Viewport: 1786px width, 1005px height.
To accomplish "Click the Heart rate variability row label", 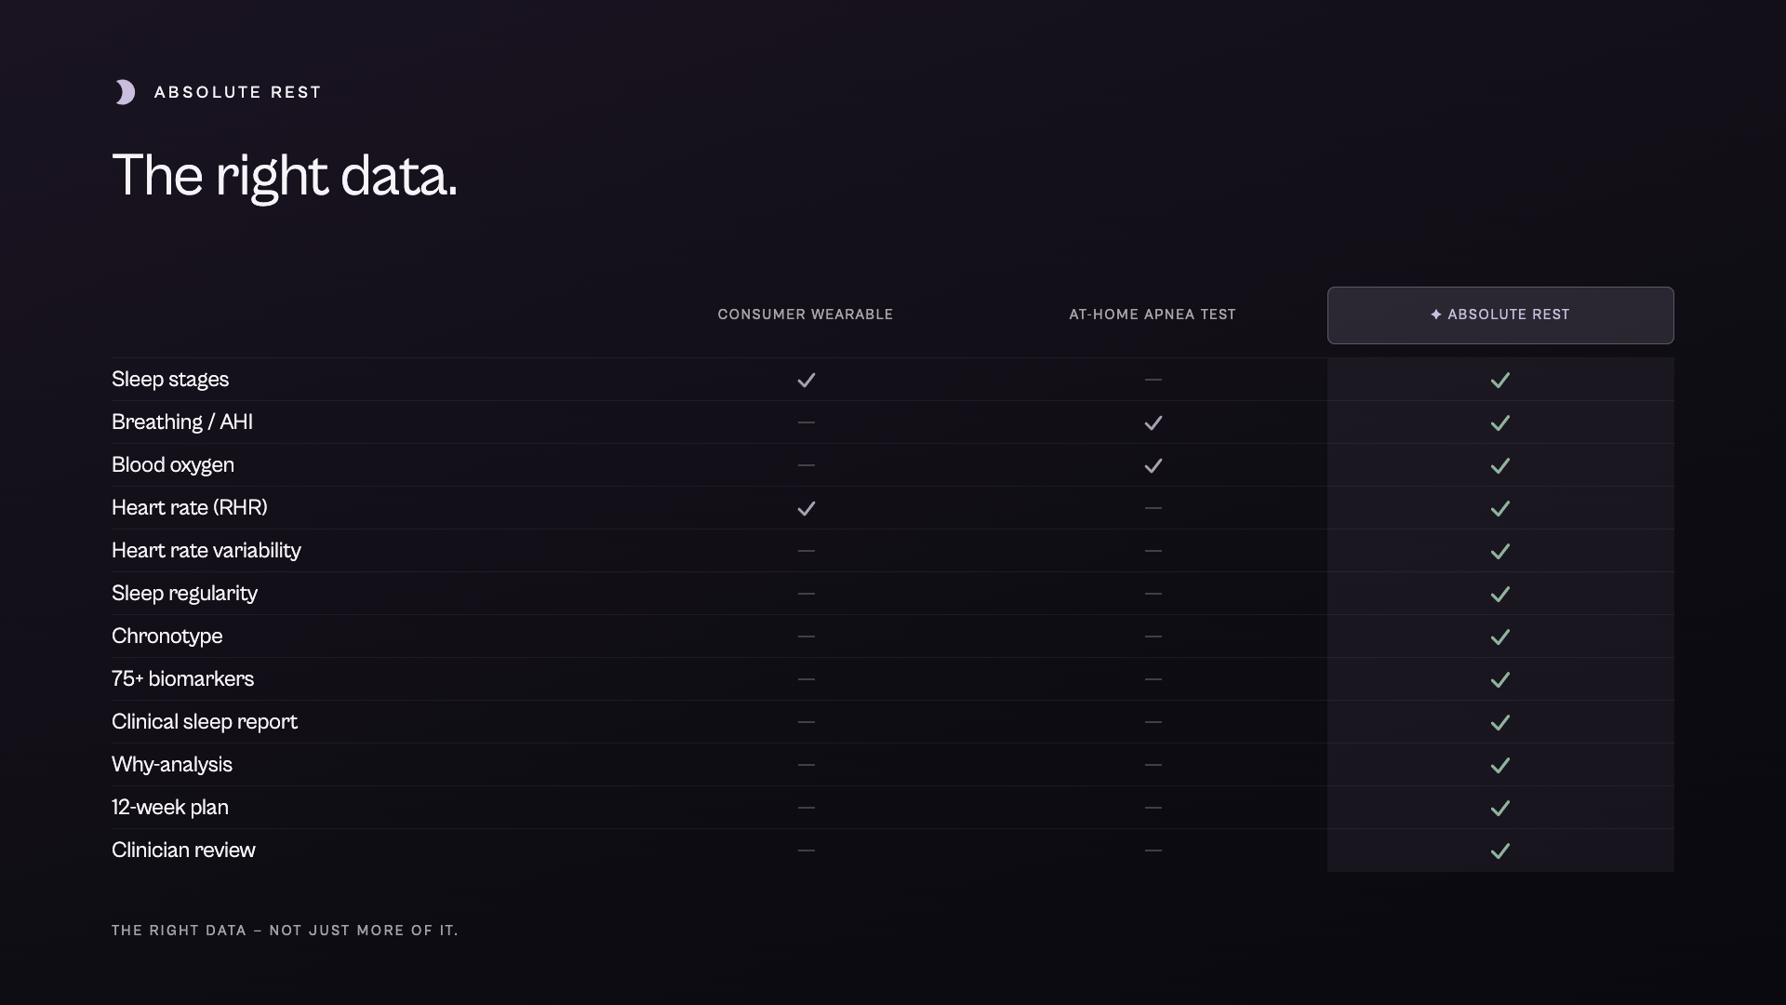I will pyautogui.click(x=207, y=551).
